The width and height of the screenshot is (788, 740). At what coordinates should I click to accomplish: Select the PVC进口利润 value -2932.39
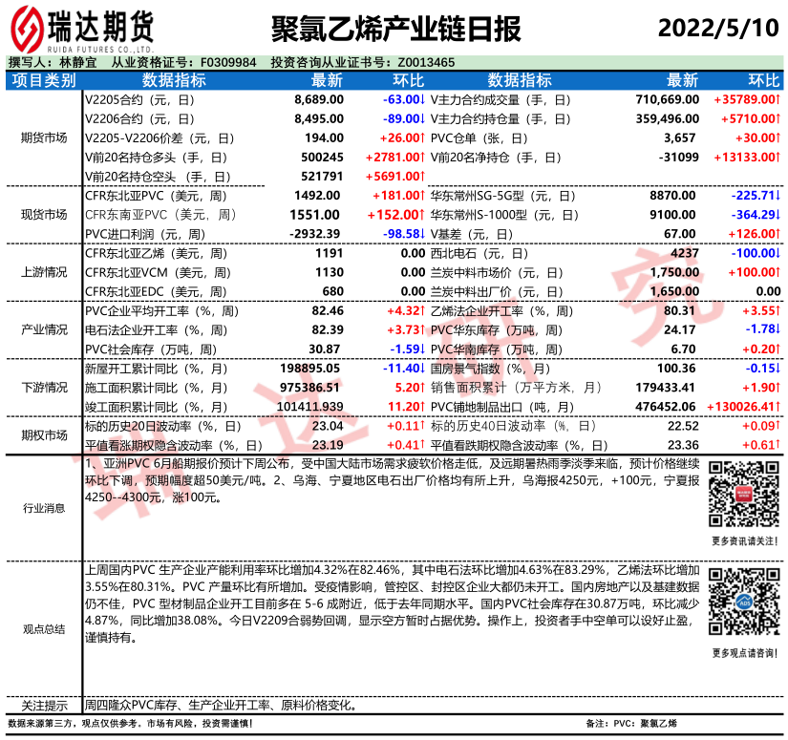315,234
